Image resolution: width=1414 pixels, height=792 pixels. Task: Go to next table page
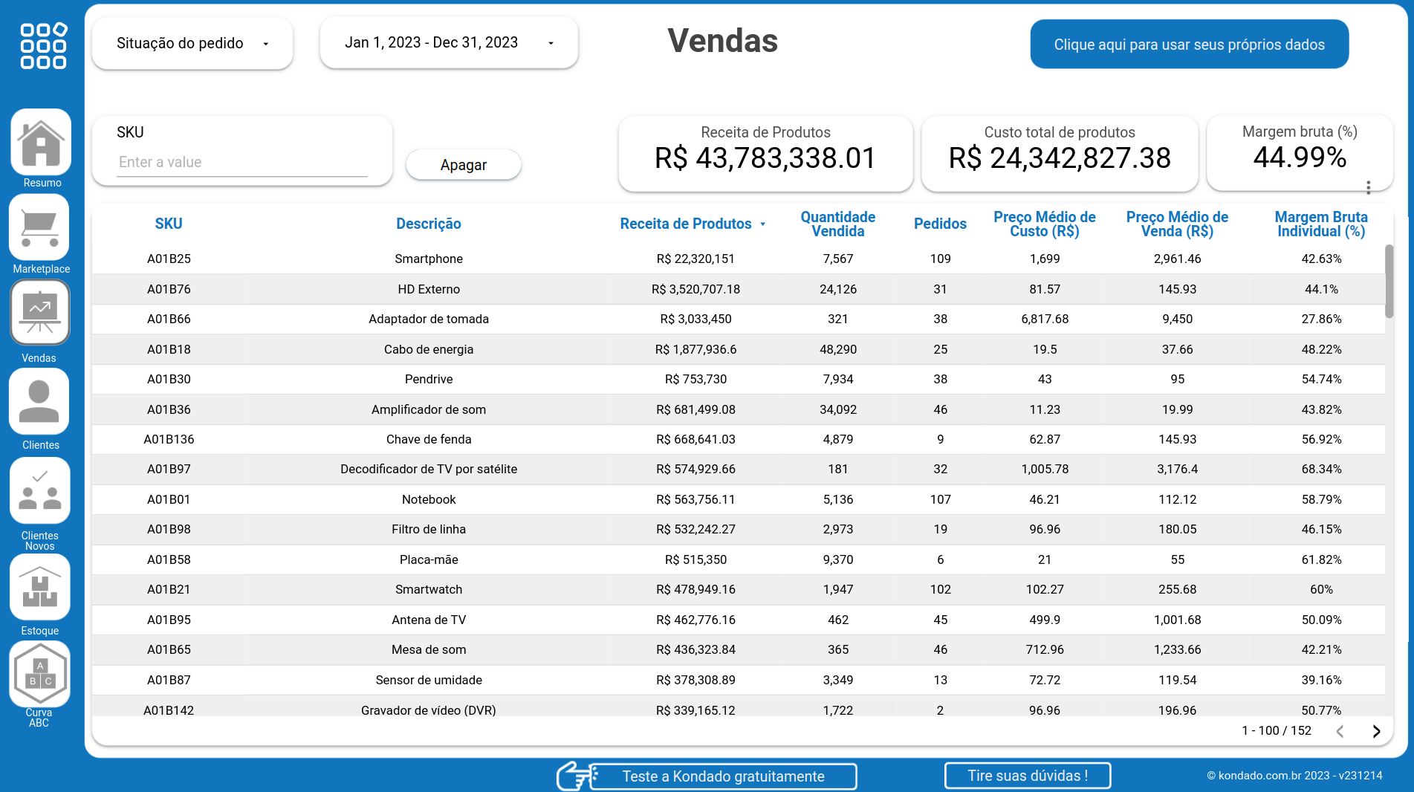click(1376, 731)
